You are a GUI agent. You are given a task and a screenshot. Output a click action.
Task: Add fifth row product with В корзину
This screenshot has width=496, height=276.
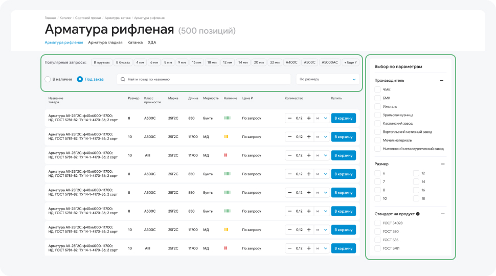(x=344, y=193)
